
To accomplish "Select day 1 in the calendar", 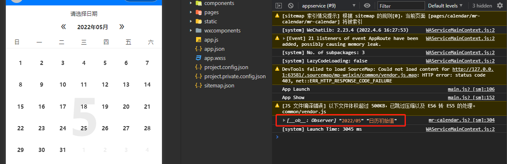I will point(20,63).
